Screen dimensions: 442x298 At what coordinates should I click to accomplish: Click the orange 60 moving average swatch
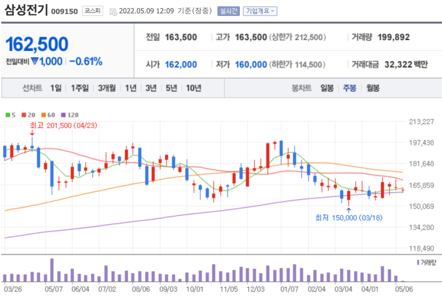click(43, 115)
